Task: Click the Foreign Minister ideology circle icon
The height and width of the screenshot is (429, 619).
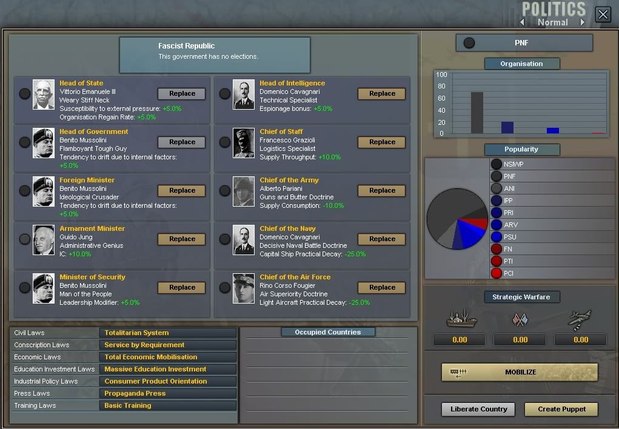Action: point(25,191)
